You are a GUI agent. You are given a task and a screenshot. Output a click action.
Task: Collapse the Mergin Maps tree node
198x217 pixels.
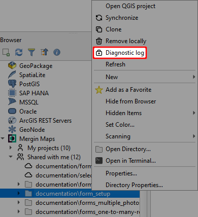click(x=3, y=138)
